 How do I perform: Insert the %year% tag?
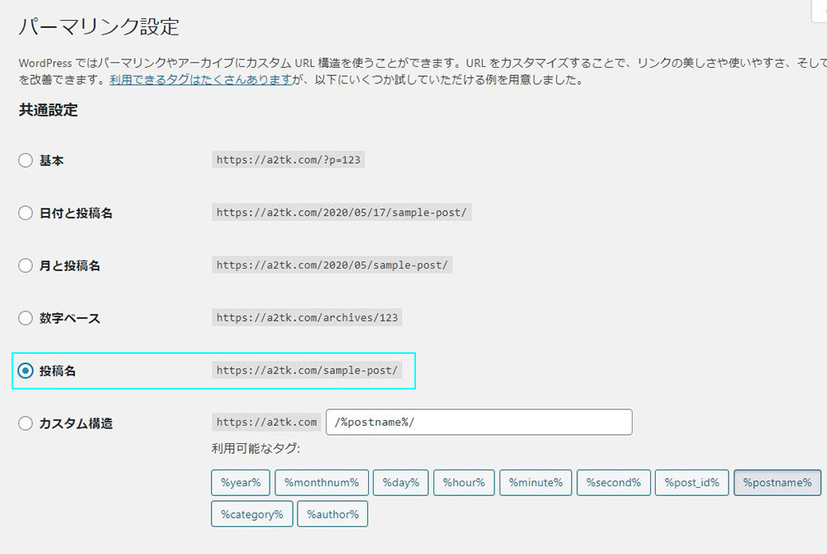click(x=241, y=483)
